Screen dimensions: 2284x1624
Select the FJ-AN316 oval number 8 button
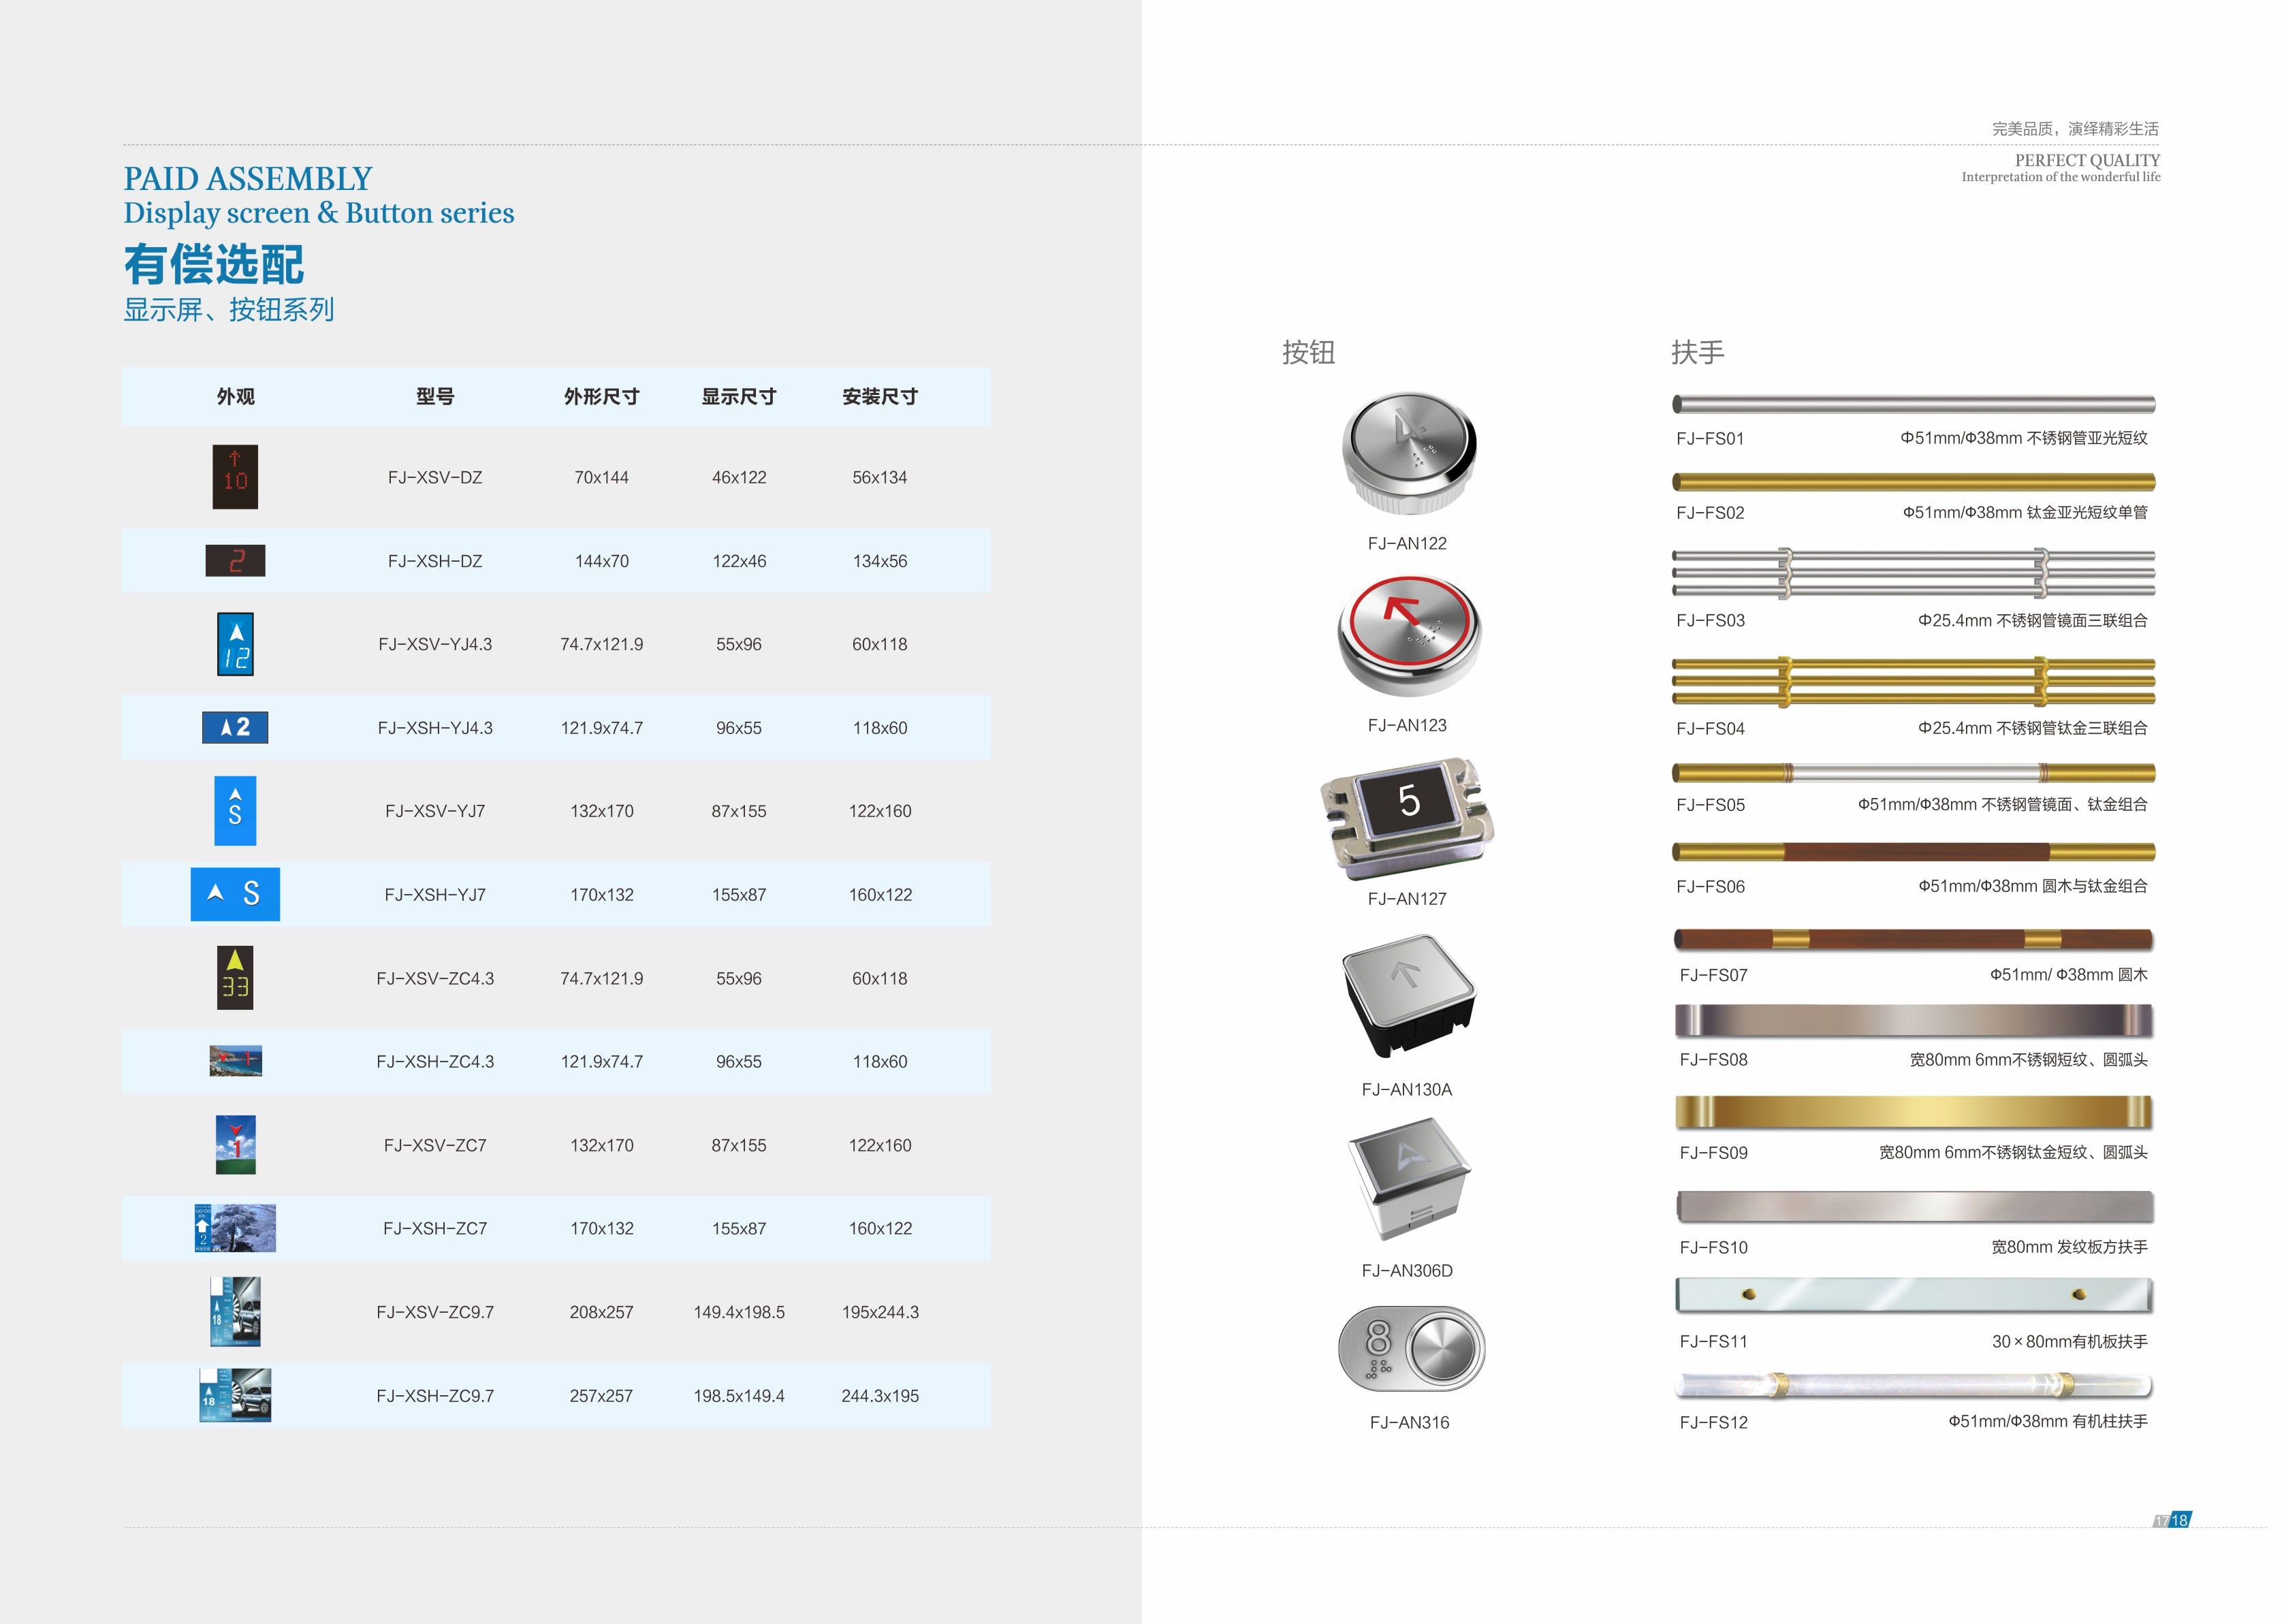coord(1411,1348)
